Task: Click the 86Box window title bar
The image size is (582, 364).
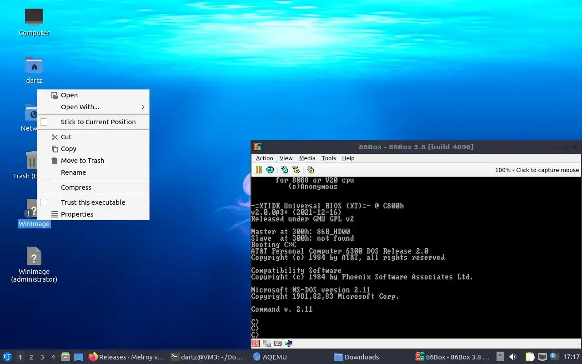Action: tap(416, 147)
